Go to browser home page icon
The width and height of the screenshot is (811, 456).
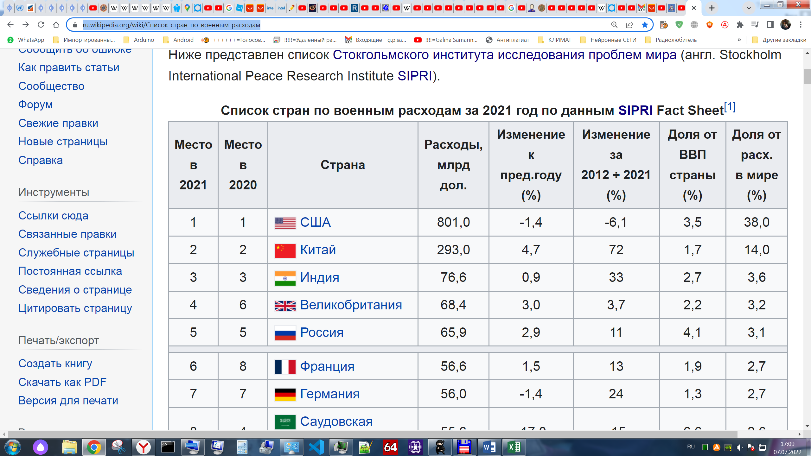[56, 25]
